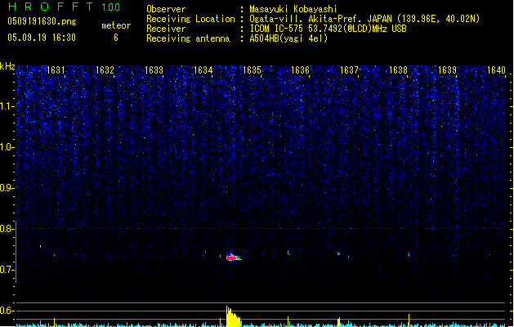Click the small echo dot below marker 1638
Viewport: 514px width, 327px height.
tap(409, 254)
